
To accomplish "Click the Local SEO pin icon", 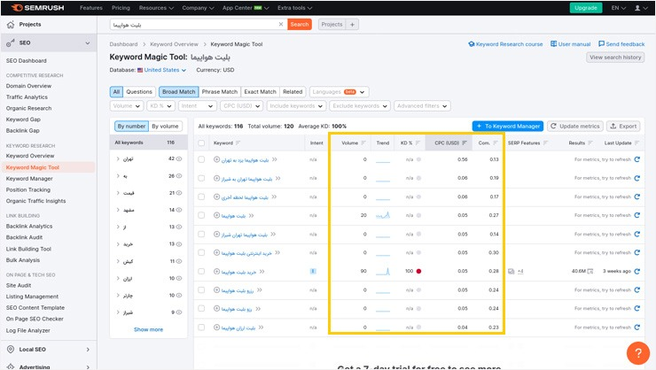I will click(x=11, y=350).
